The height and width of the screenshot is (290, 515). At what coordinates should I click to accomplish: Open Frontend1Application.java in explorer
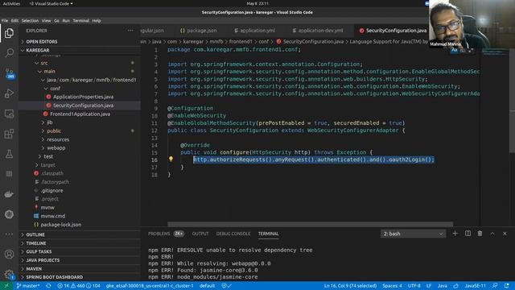[80, 114]
